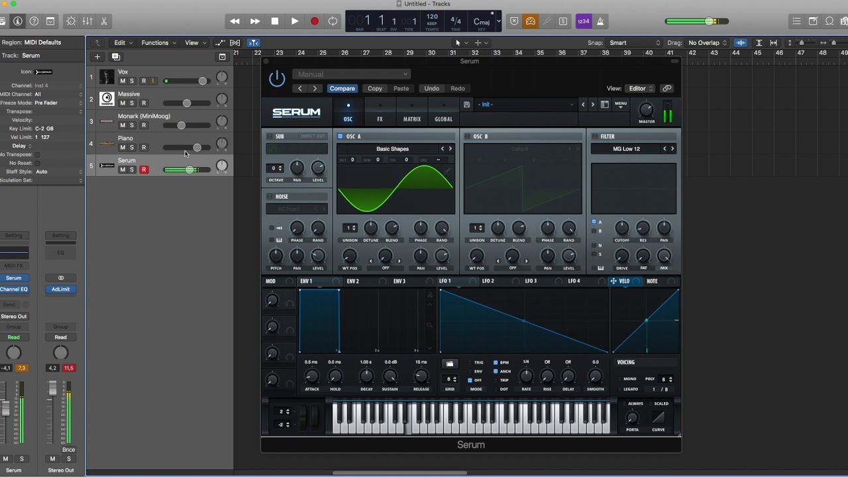This screenshot has width=848, height=477.
Task: Open the Functions dropdown menu
Action: point(158,43)
